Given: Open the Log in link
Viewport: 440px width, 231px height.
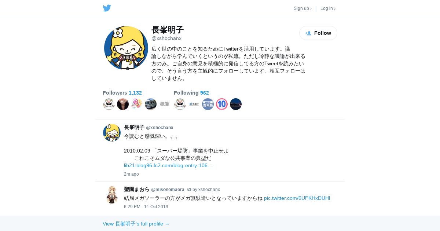Looking at the screenshot, I should [328, 8].
